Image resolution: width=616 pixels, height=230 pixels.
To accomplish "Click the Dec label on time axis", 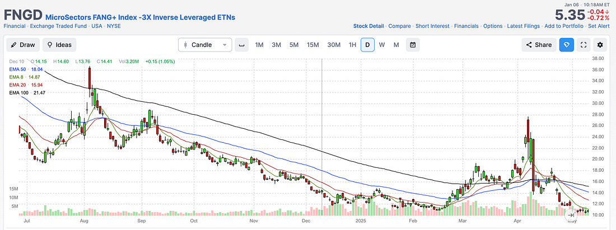I will [307, 221].
